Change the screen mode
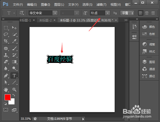The image size is (160, 122). pyautogui.click(x=14, y=110)
